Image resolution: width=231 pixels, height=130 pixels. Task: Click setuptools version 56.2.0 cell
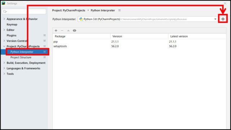pyautogui.click(x=115, y=46)
